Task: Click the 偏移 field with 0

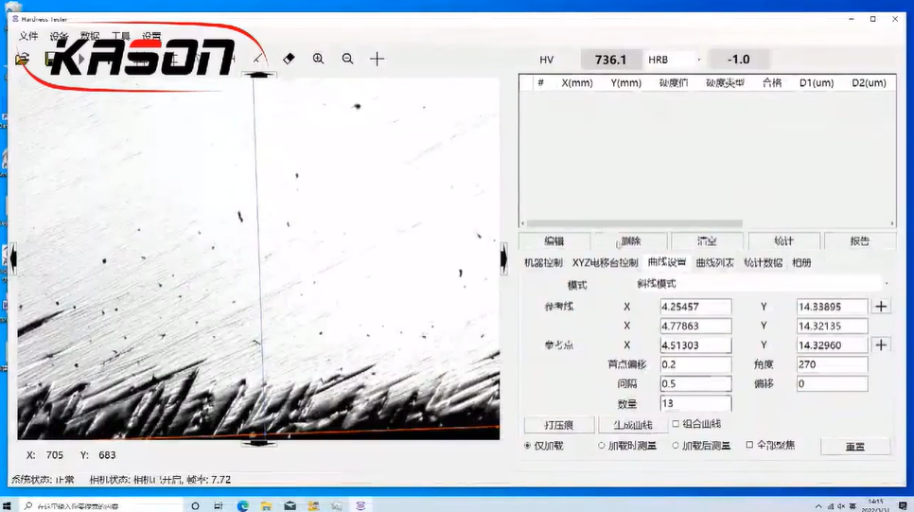Action: (x=832, y=383)
